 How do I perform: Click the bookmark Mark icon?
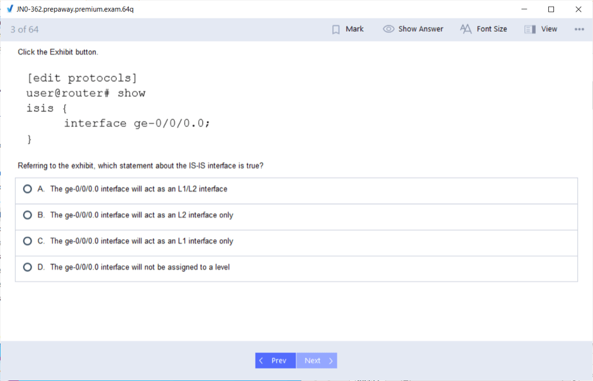(x=336, y=29)
